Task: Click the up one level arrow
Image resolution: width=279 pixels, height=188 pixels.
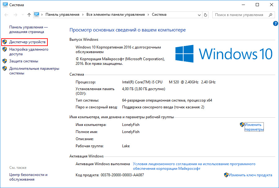Action: tap(29, 15)
